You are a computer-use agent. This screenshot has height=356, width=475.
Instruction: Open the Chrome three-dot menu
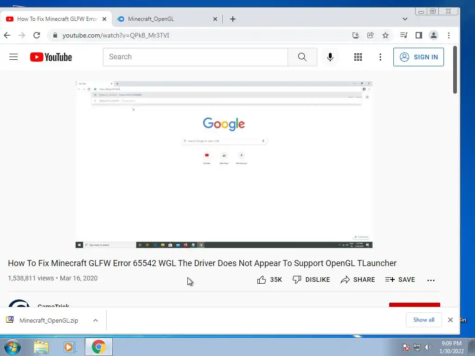coord(449,35)
